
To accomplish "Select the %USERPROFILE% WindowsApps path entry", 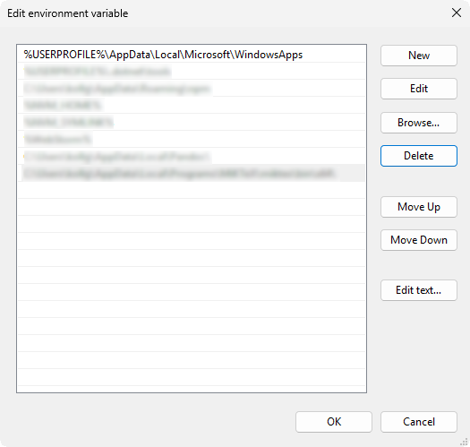I will 192,55.
